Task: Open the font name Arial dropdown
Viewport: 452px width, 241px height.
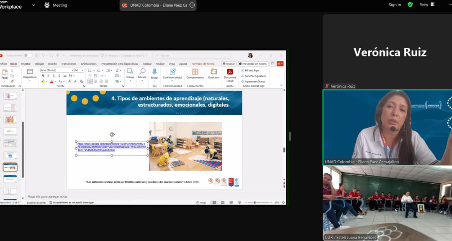Action: pos(72,70)
